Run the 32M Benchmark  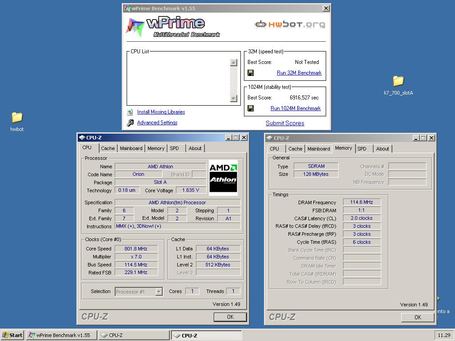[299, 73]
